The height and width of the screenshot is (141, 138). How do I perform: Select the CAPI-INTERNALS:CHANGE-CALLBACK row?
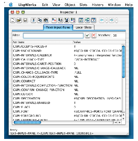[67, 68]
